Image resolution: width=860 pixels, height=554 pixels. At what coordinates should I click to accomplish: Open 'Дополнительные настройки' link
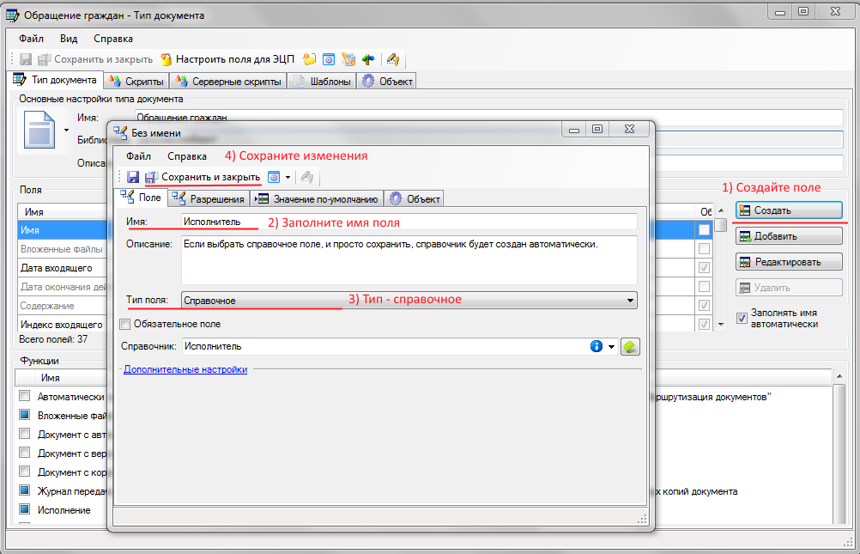(185, 369)
